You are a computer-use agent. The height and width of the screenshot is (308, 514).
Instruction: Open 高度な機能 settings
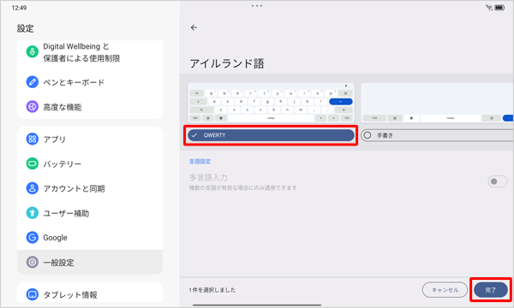90,107
